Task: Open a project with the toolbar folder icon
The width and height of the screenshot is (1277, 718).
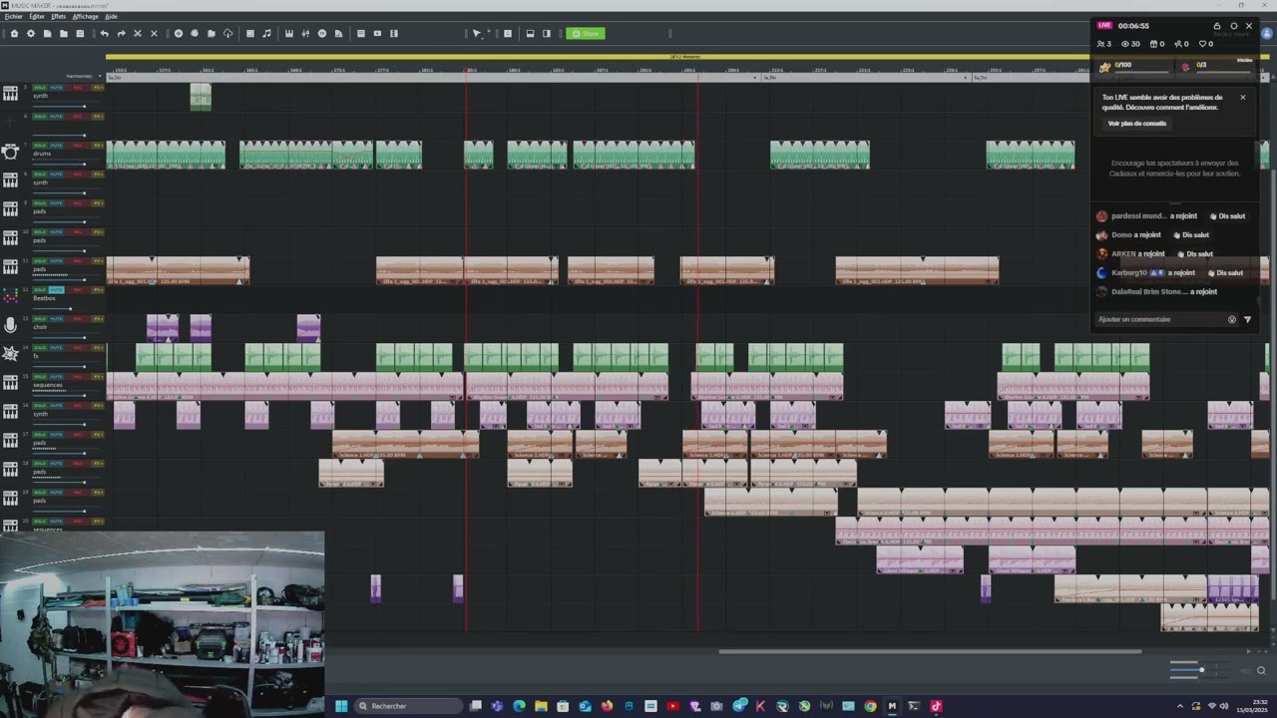Action: click(x=64, y=34)
